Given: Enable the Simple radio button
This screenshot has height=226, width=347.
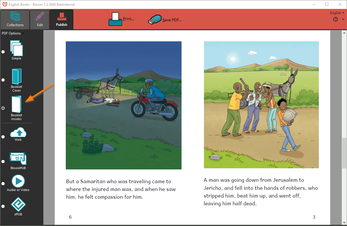Looking at the screenshot, I should [x=3, y=52].
